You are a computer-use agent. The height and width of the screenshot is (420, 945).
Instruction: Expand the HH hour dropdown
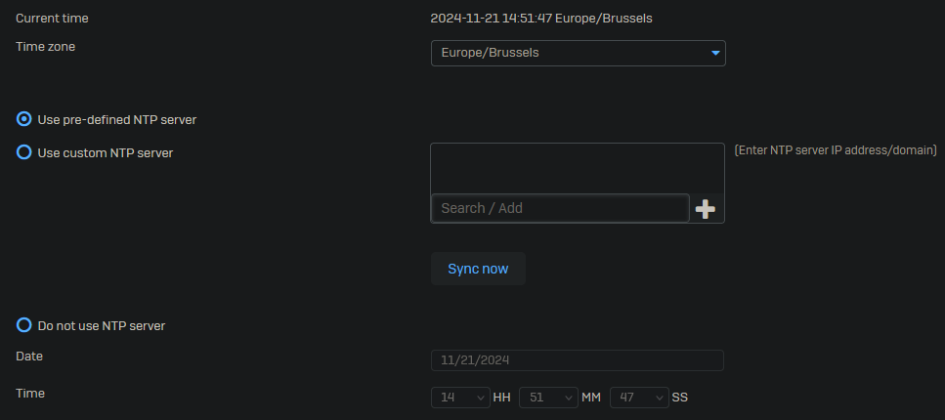tap(460, 398)
